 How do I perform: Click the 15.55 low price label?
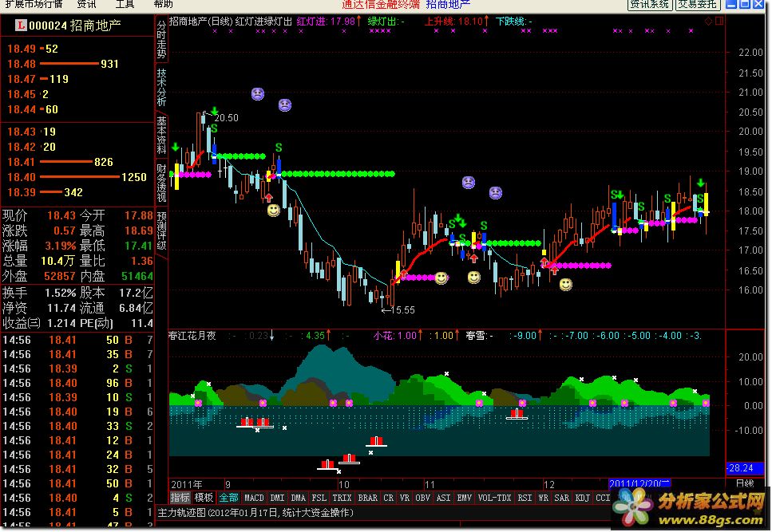pos(404,309)
